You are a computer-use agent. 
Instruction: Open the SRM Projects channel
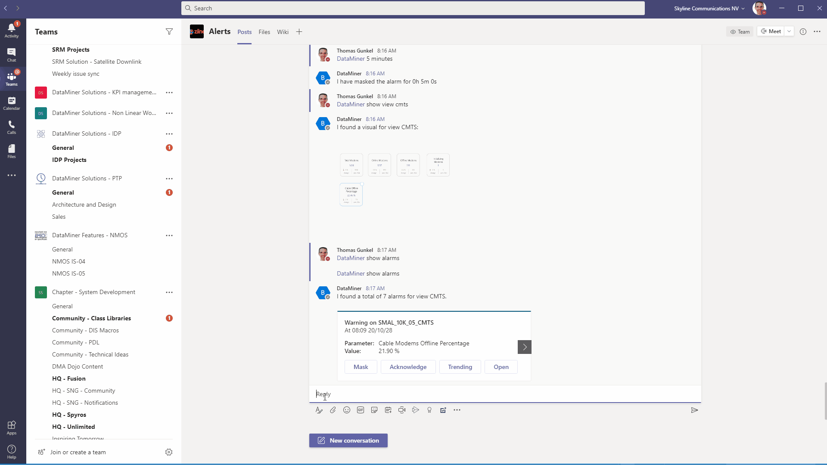71,50
